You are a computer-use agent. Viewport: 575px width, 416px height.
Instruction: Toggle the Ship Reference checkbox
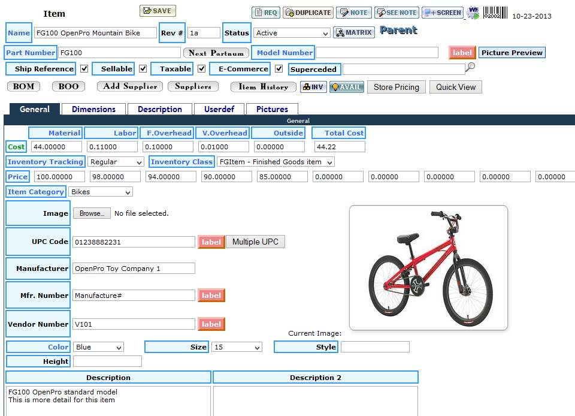pos(84,69)
